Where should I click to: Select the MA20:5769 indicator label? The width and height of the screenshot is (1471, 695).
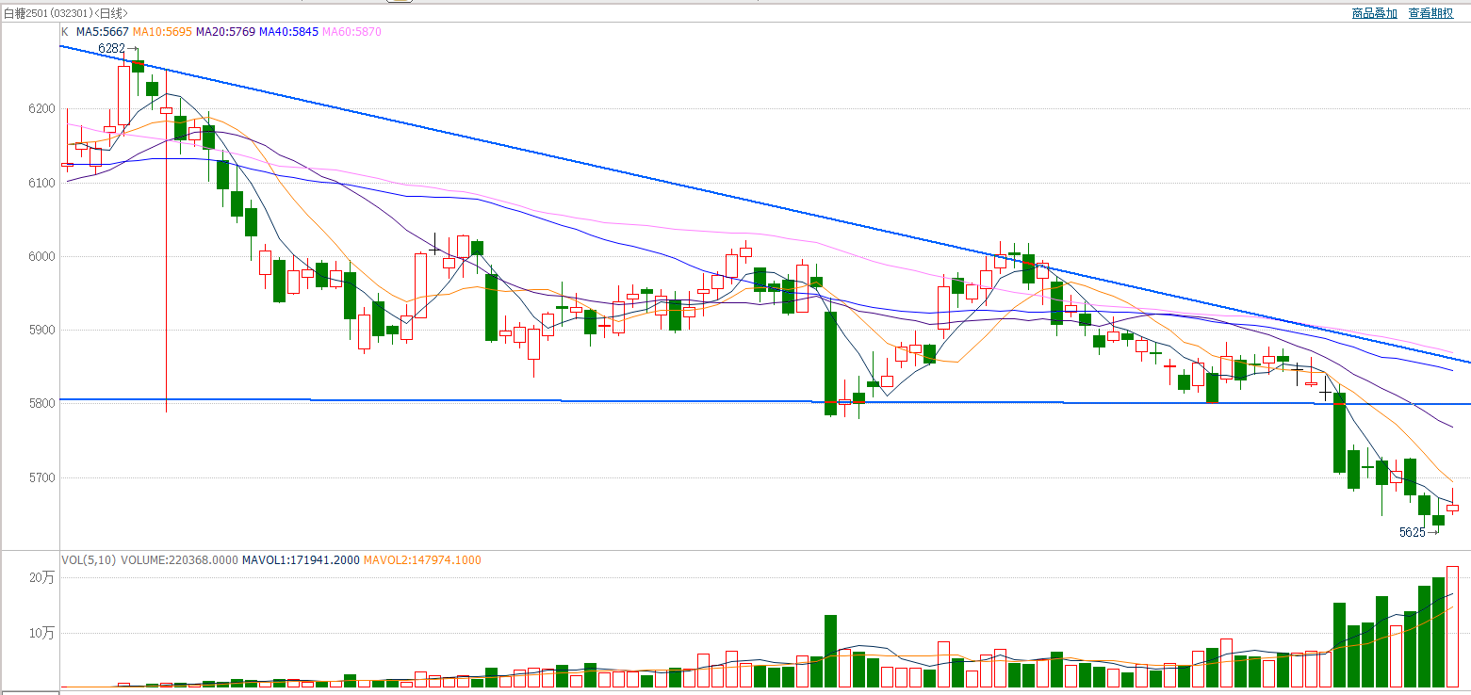click(x=225, y=31)
